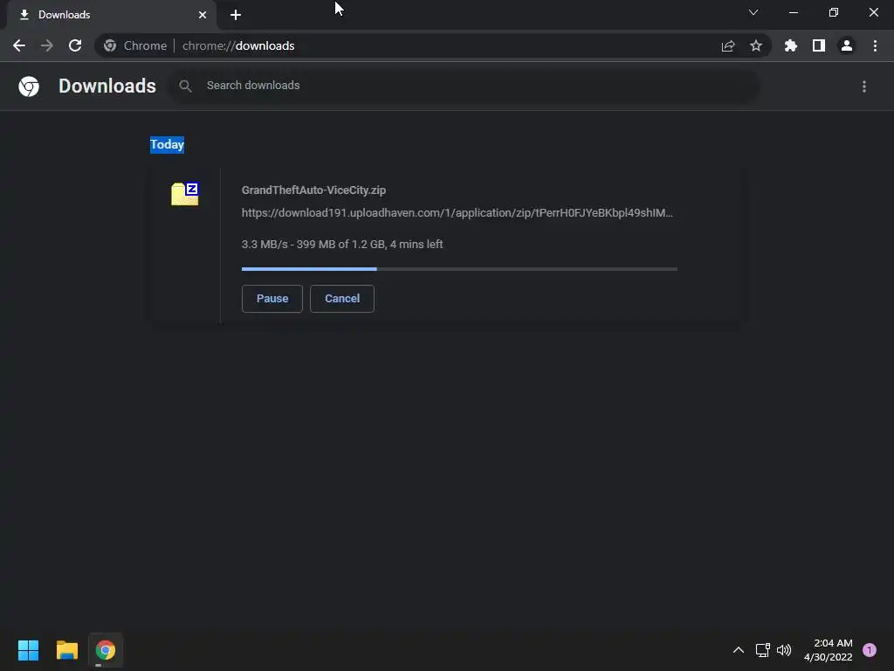Reload the downloads page
The width and height of the screenshot is (894, 671).
pos(75,45)
